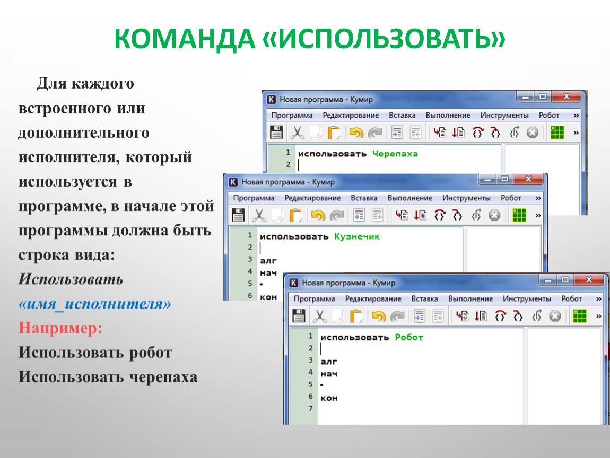Place cursor on line 7 of Робот program

(x=371, y=409)
